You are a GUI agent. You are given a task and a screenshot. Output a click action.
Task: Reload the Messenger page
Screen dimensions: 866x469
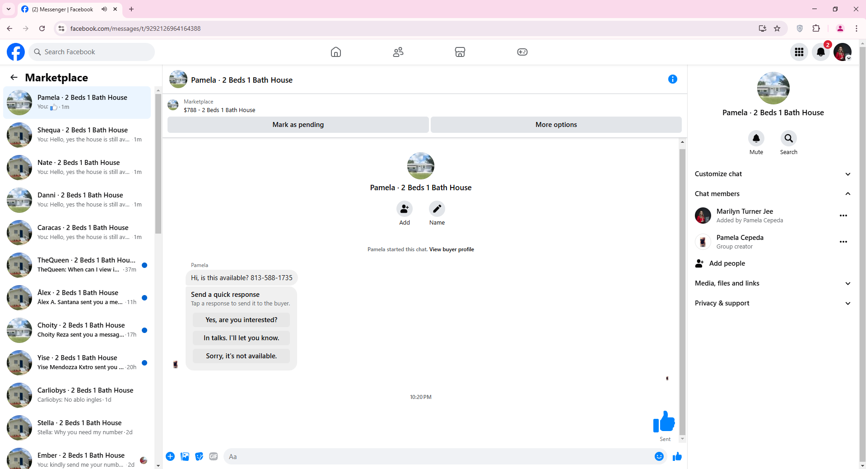(42, 28)
